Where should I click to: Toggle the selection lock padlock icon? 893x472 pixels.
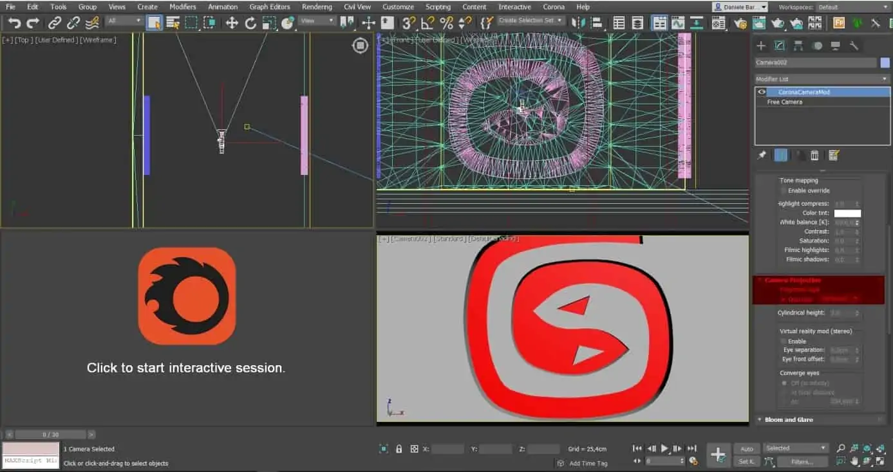point(399,449)
